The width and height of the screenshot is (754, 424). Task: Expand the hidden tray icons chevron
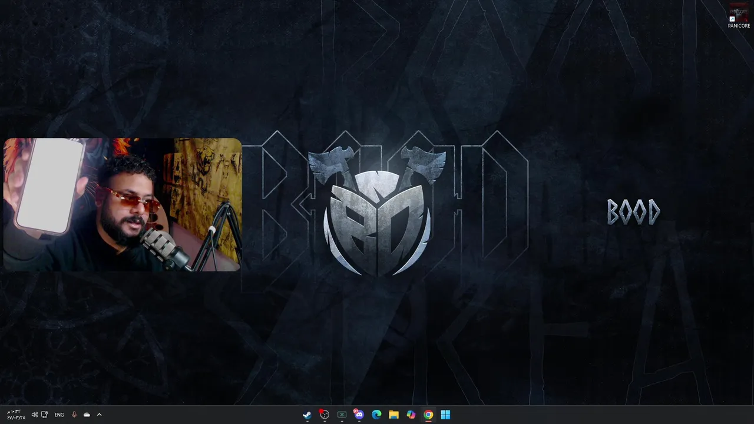coord(99,415)
